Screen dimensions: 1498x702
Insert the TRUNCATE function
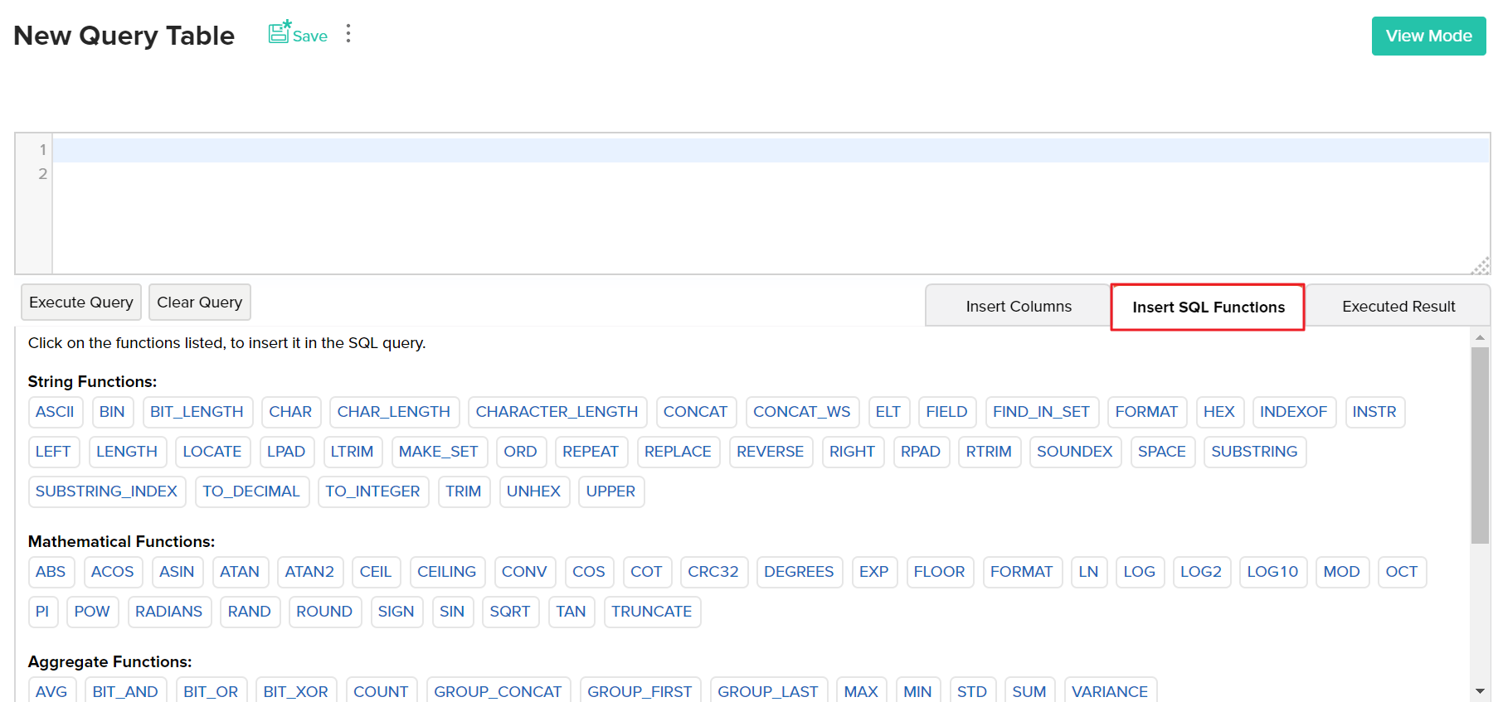[652, 612]
